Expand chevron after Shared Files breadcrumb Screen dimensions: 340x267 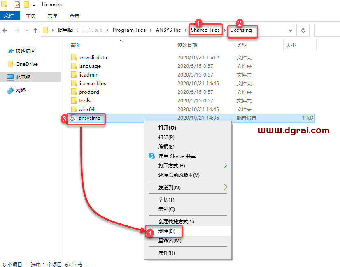(225, 30)
